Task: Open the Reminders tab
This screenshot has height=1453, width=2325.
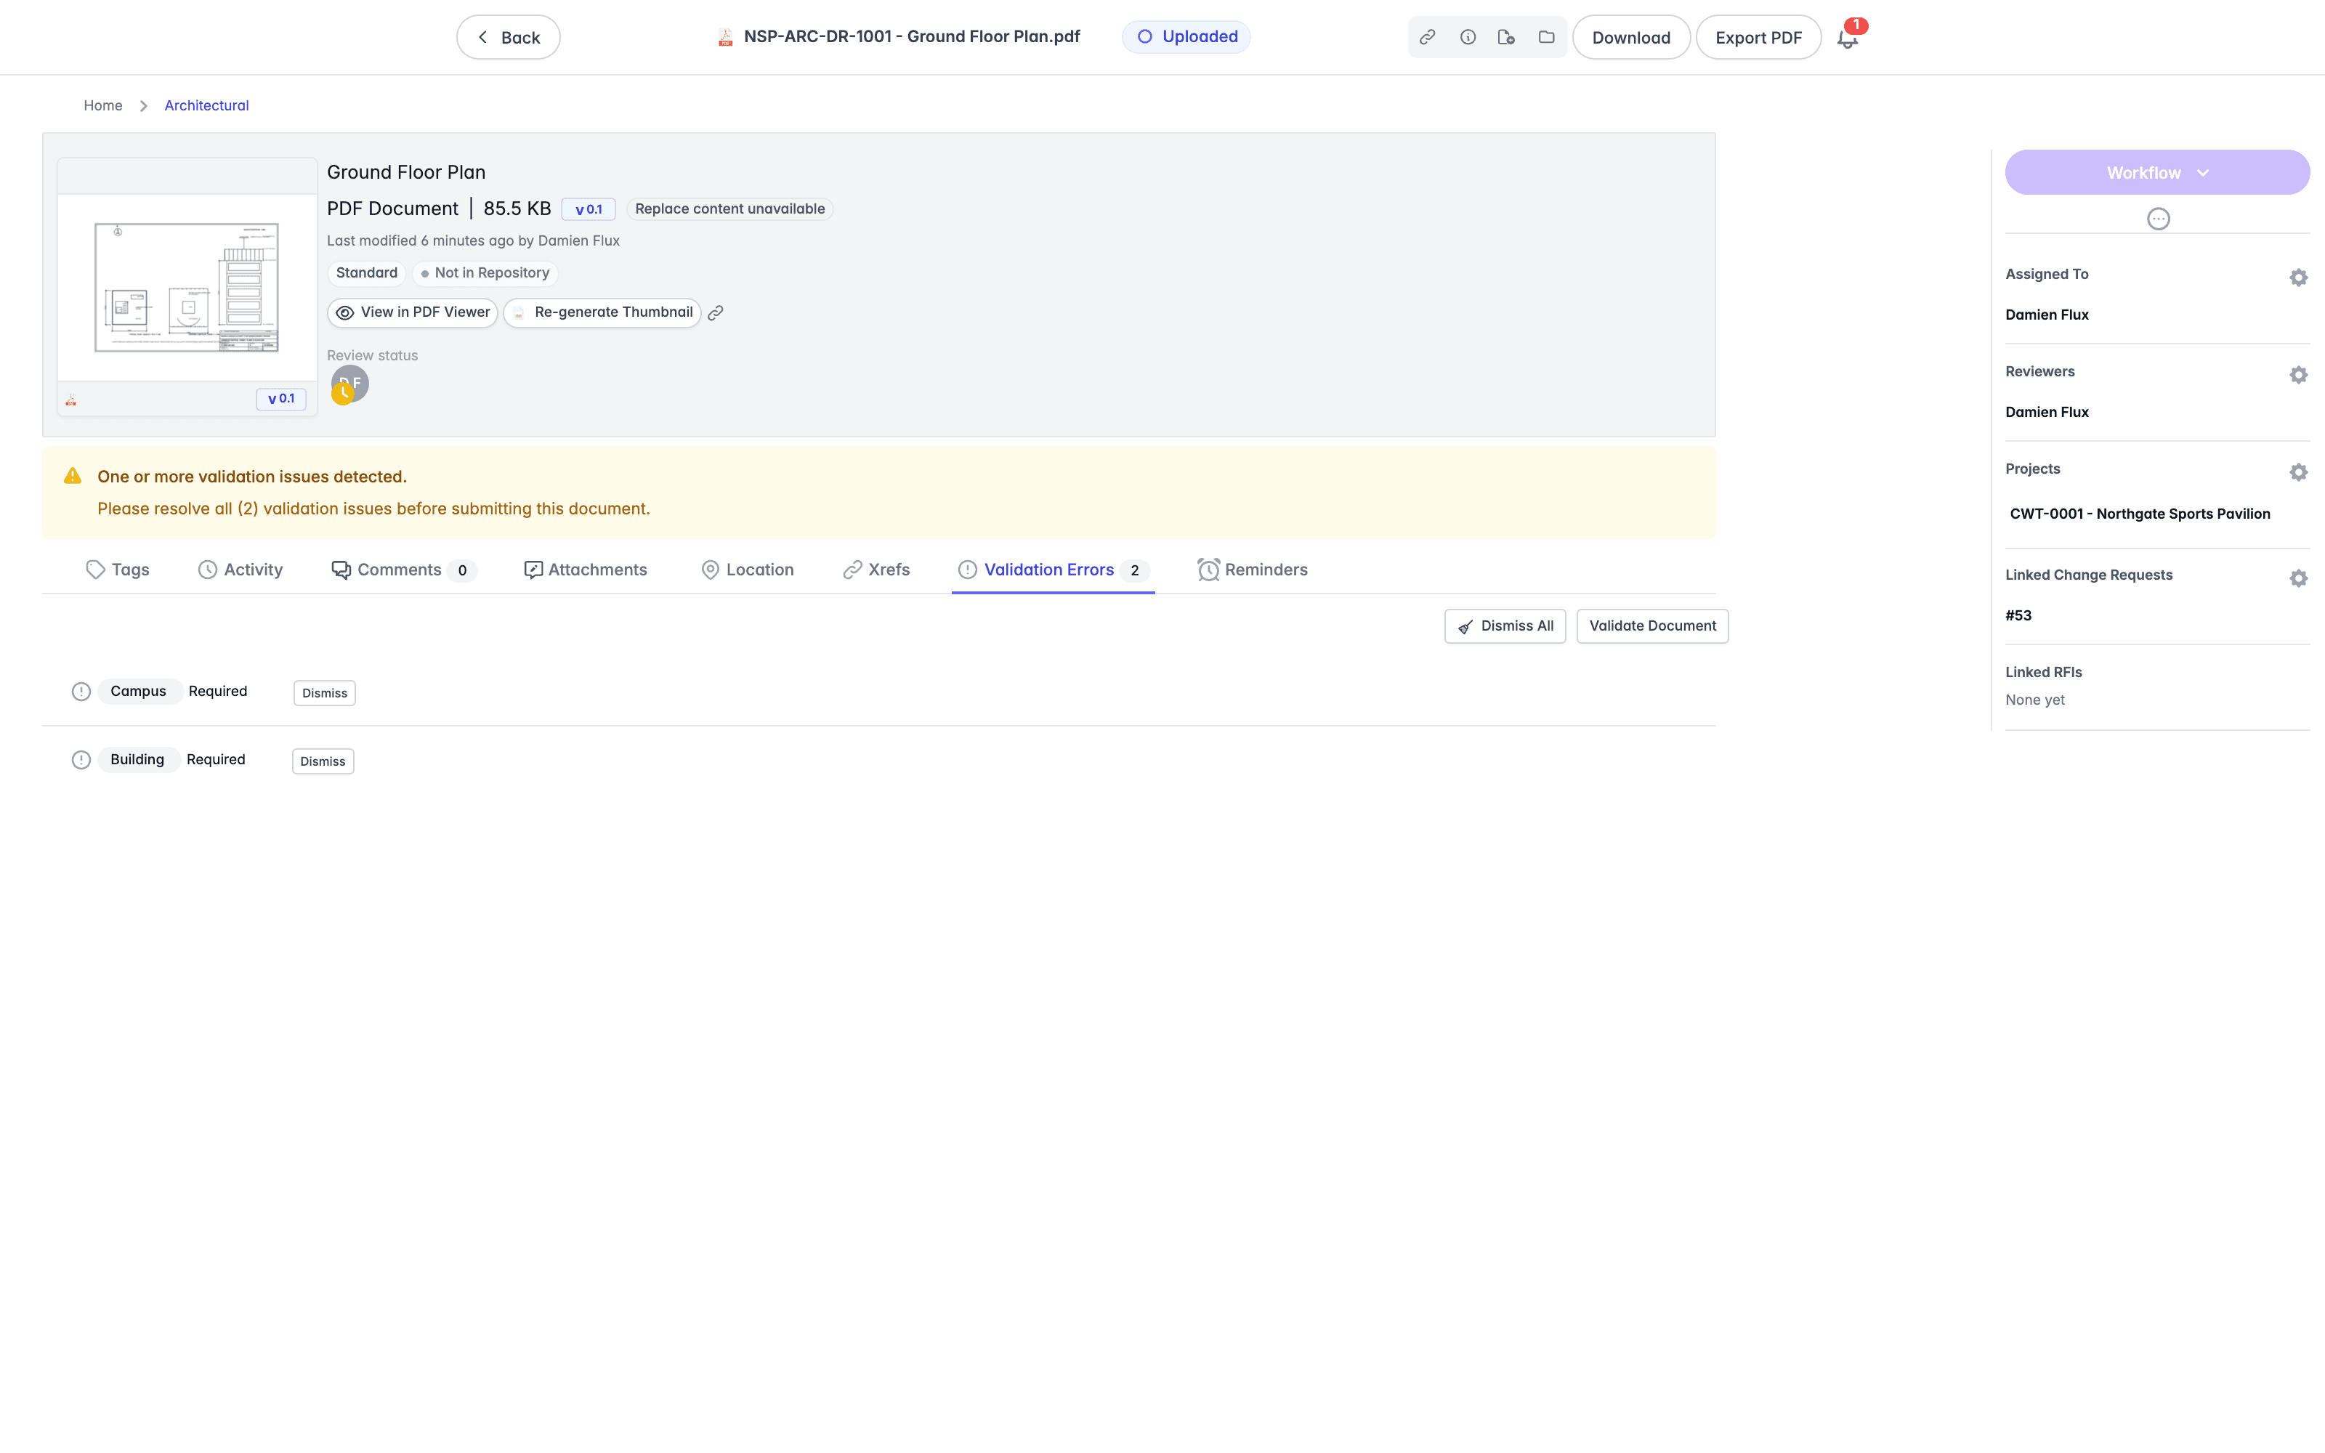Action: [x=1253, y=570]
